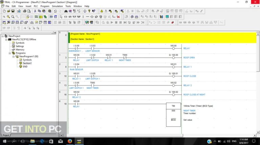Select Memory item in tree
Viewport: 260px width, 145px height.
point(20,49)
